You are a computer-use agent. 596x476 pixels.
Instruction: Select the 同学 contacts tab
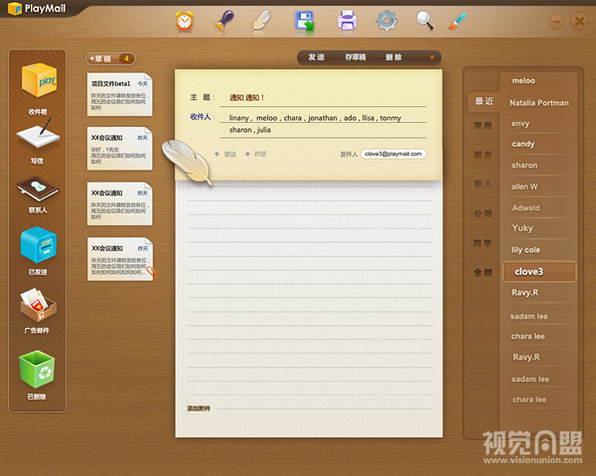coord(483,243)
